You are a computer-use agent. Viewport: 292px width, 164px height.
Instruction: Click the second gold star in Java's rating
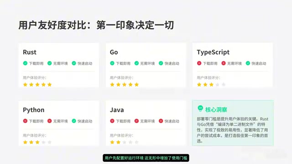pos(118,142)
